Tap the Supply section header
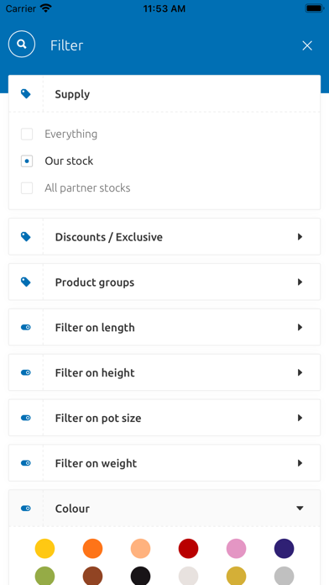The height and width of the screenshot is (585, 329). (x=164, y=93)
